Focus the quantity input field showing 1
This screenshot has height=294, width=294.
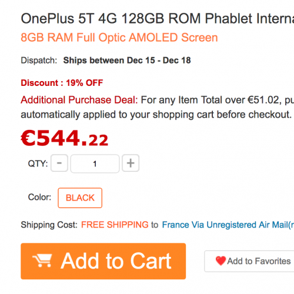(95, 163)
